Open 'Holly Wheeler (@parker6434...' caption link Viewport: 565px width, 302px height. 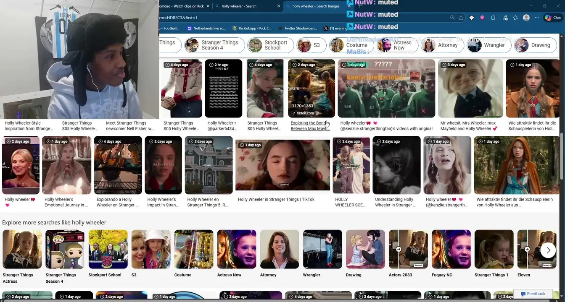point(222,126)
